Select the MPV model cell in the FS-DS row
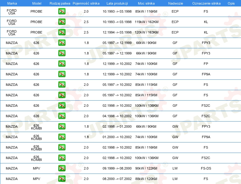241x184 pixels. coord(36,168)
